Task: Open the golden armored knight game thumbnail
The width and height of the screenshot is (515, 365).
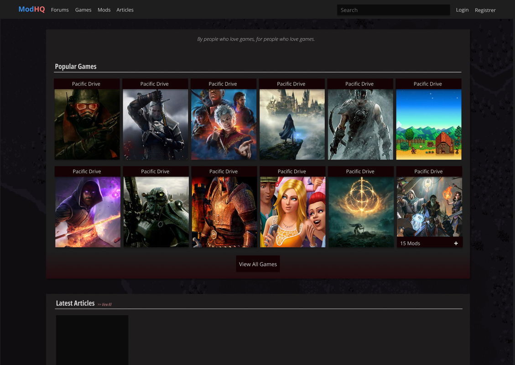Action: point(224,212)
